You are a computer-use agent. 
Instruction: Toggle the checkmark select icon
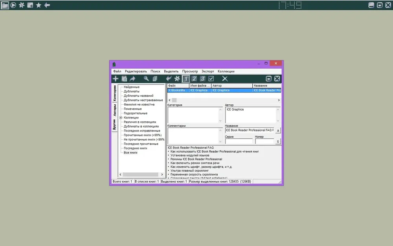click(x=211, y=79)
